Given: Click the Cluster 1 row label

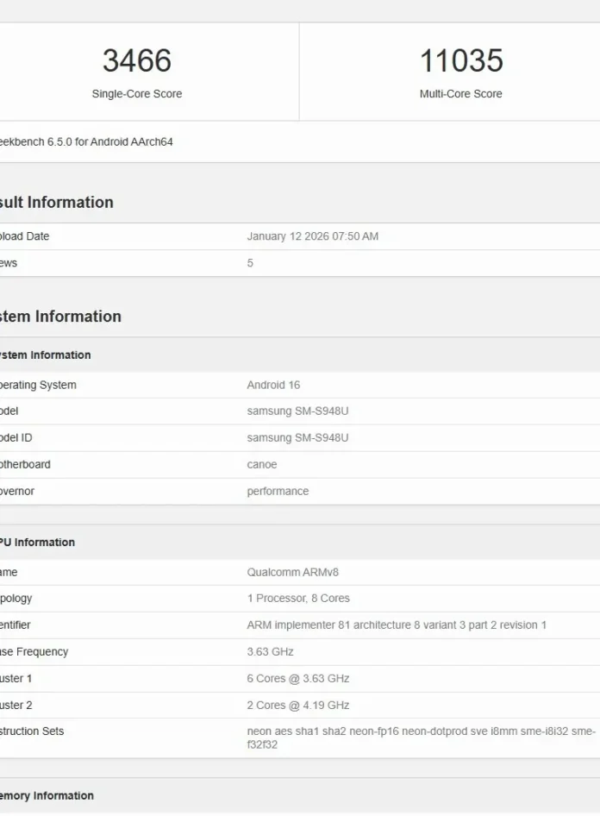Looking at the screenshot, I should click(x=16, y=679).
